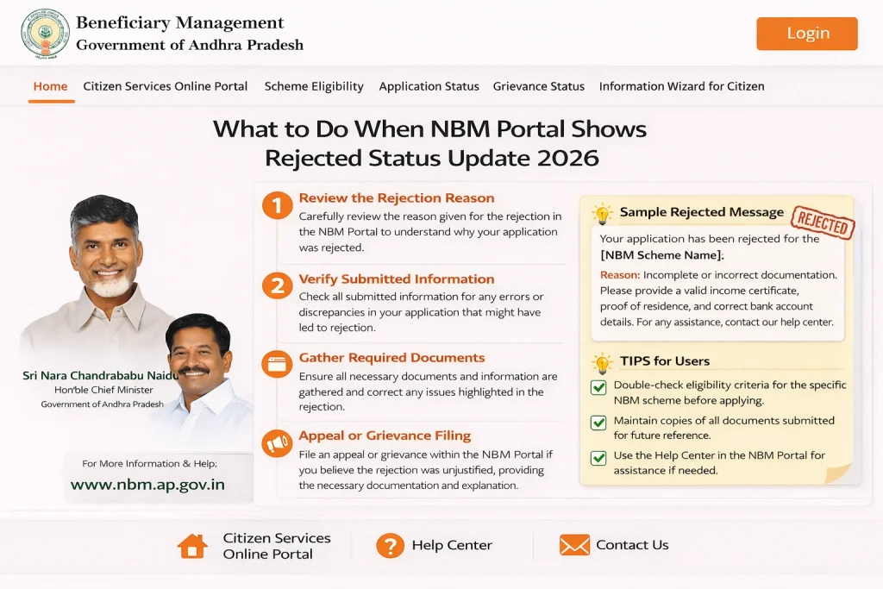This screenshot has width=883, height=589.
Task: Click the Gather Required Documents card icon
Action: [x=277, y=364]
